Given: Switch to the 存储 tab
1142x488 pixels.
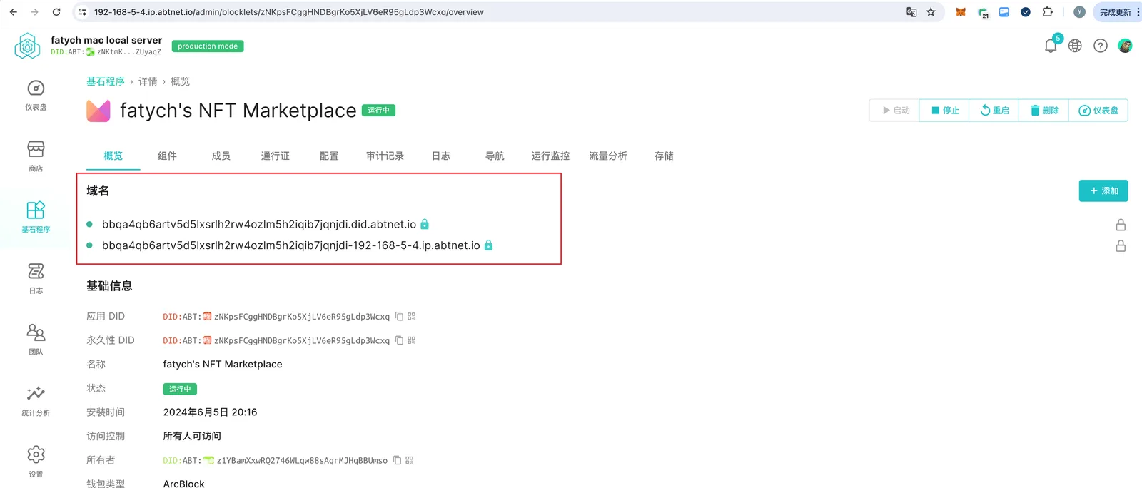Looking at the screenshot, I should pos(664,156).
